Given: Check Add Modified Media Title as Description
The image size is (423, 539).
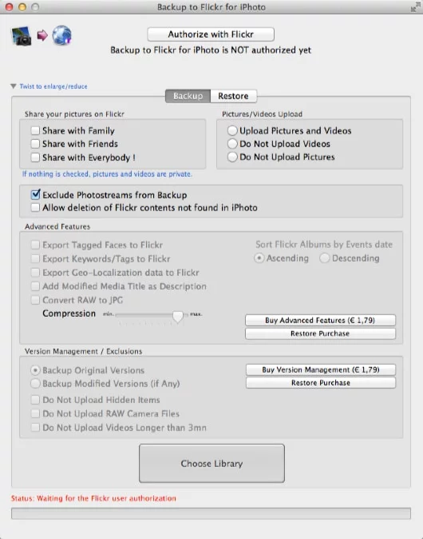Looking at the screenshot, I should (35, 286).
